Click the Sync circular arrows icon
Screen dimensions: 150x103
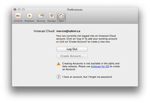61,16
